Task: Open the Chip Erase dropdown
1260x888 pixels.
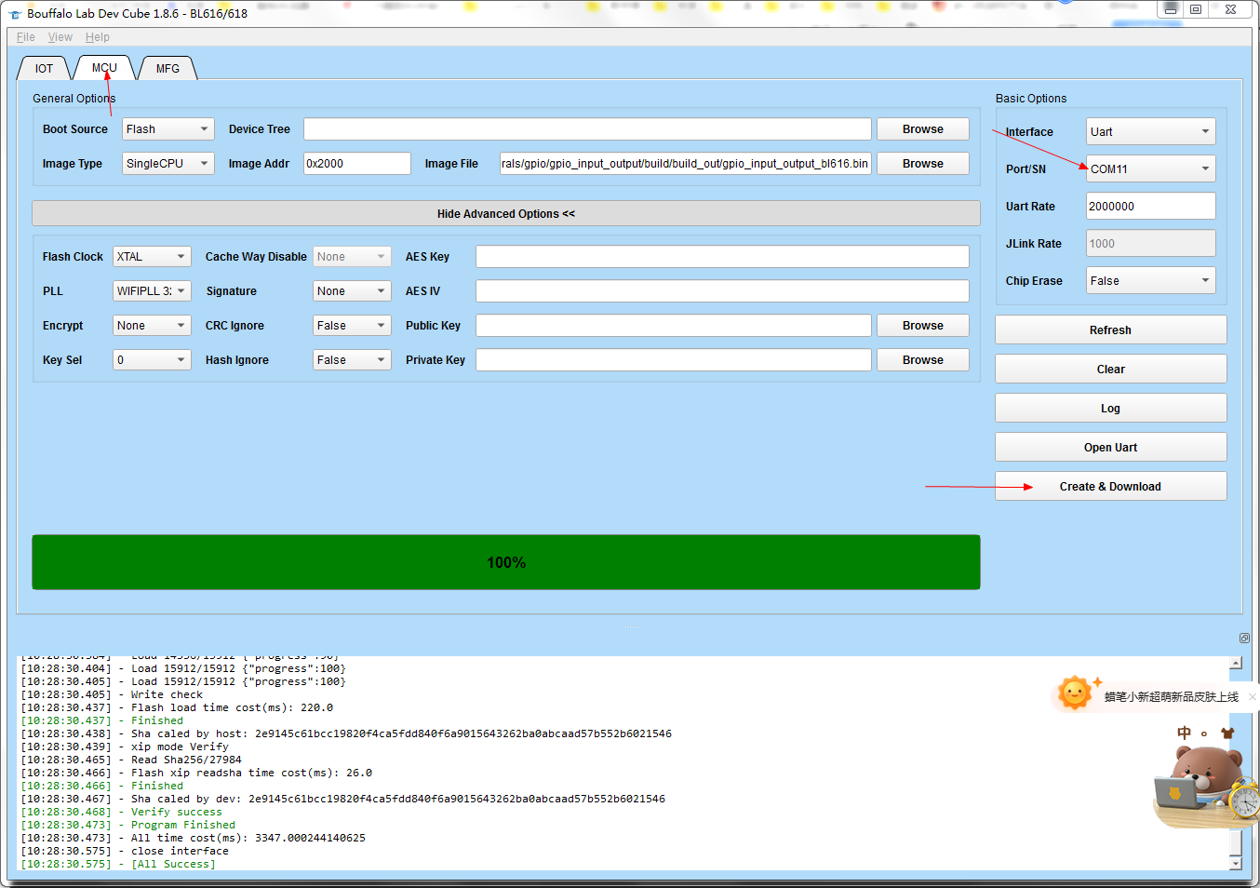Action: (x=1151, y=281)
